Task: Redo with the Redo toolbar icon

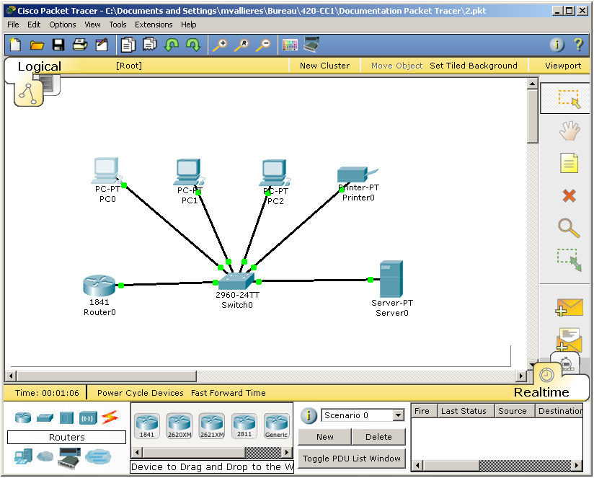Action: point(193,45)
